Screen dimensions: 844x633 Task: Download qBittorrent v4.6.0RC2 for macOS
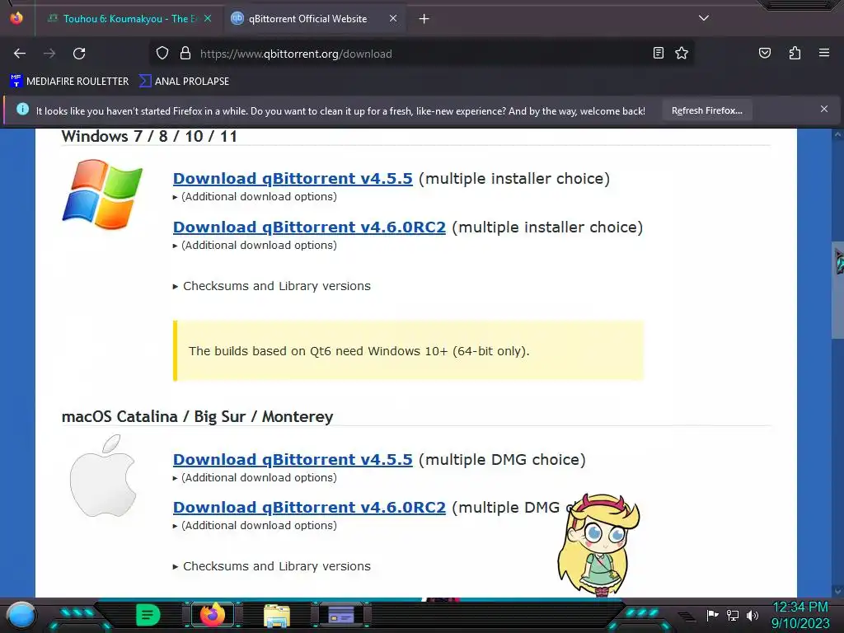[310, 508]
